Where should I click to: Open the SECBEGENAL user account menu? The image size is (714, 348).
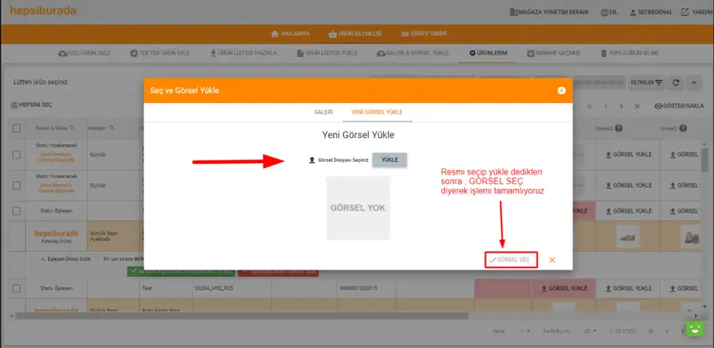pyautogui.click(x=651, y=12)
